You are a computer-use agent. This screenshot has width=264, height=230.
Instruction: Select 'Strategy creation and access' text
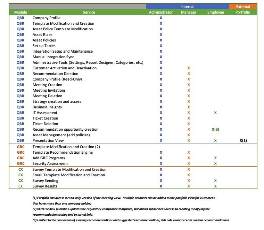click(57, 101)
